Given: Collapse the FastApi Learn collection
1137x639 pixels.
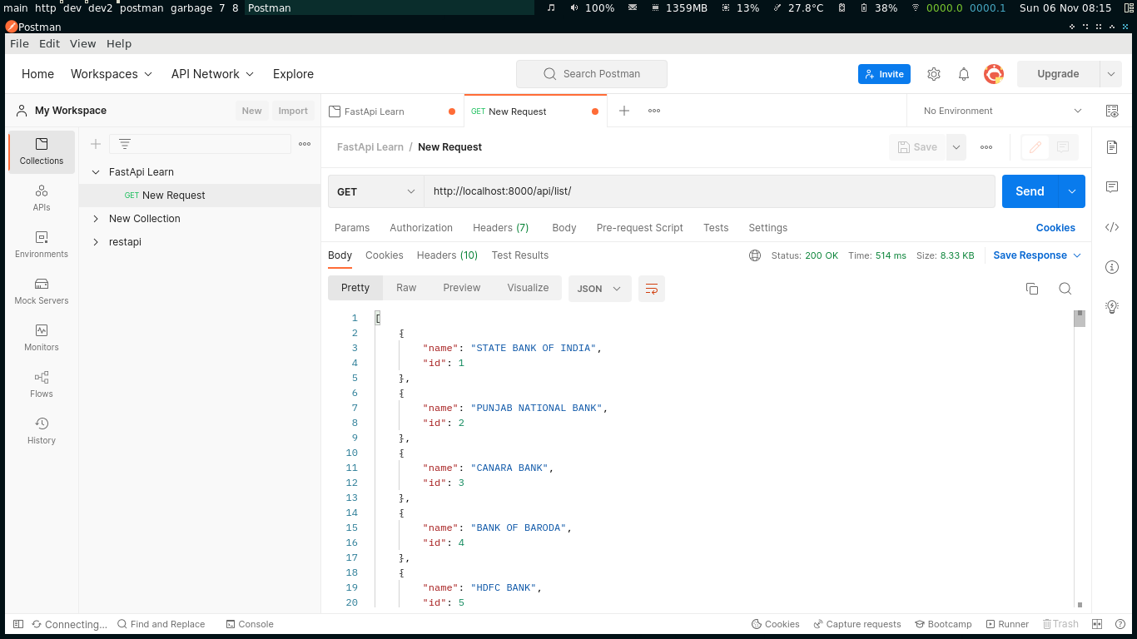Looking at the screenshot, I should click(x=96, y=172).
